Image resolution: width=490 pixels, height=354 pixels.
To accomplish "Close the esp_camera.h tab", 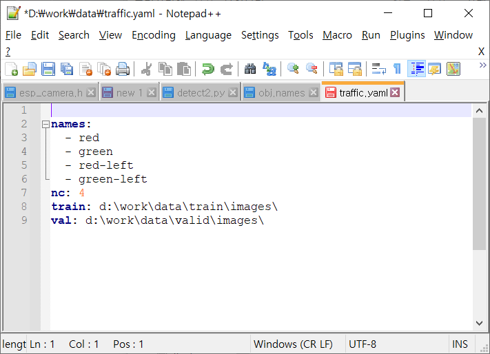I will click(91, 92).
